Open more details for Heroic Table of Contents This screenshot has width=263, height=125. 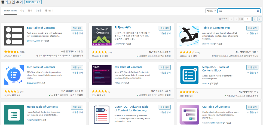pos(77,112)
